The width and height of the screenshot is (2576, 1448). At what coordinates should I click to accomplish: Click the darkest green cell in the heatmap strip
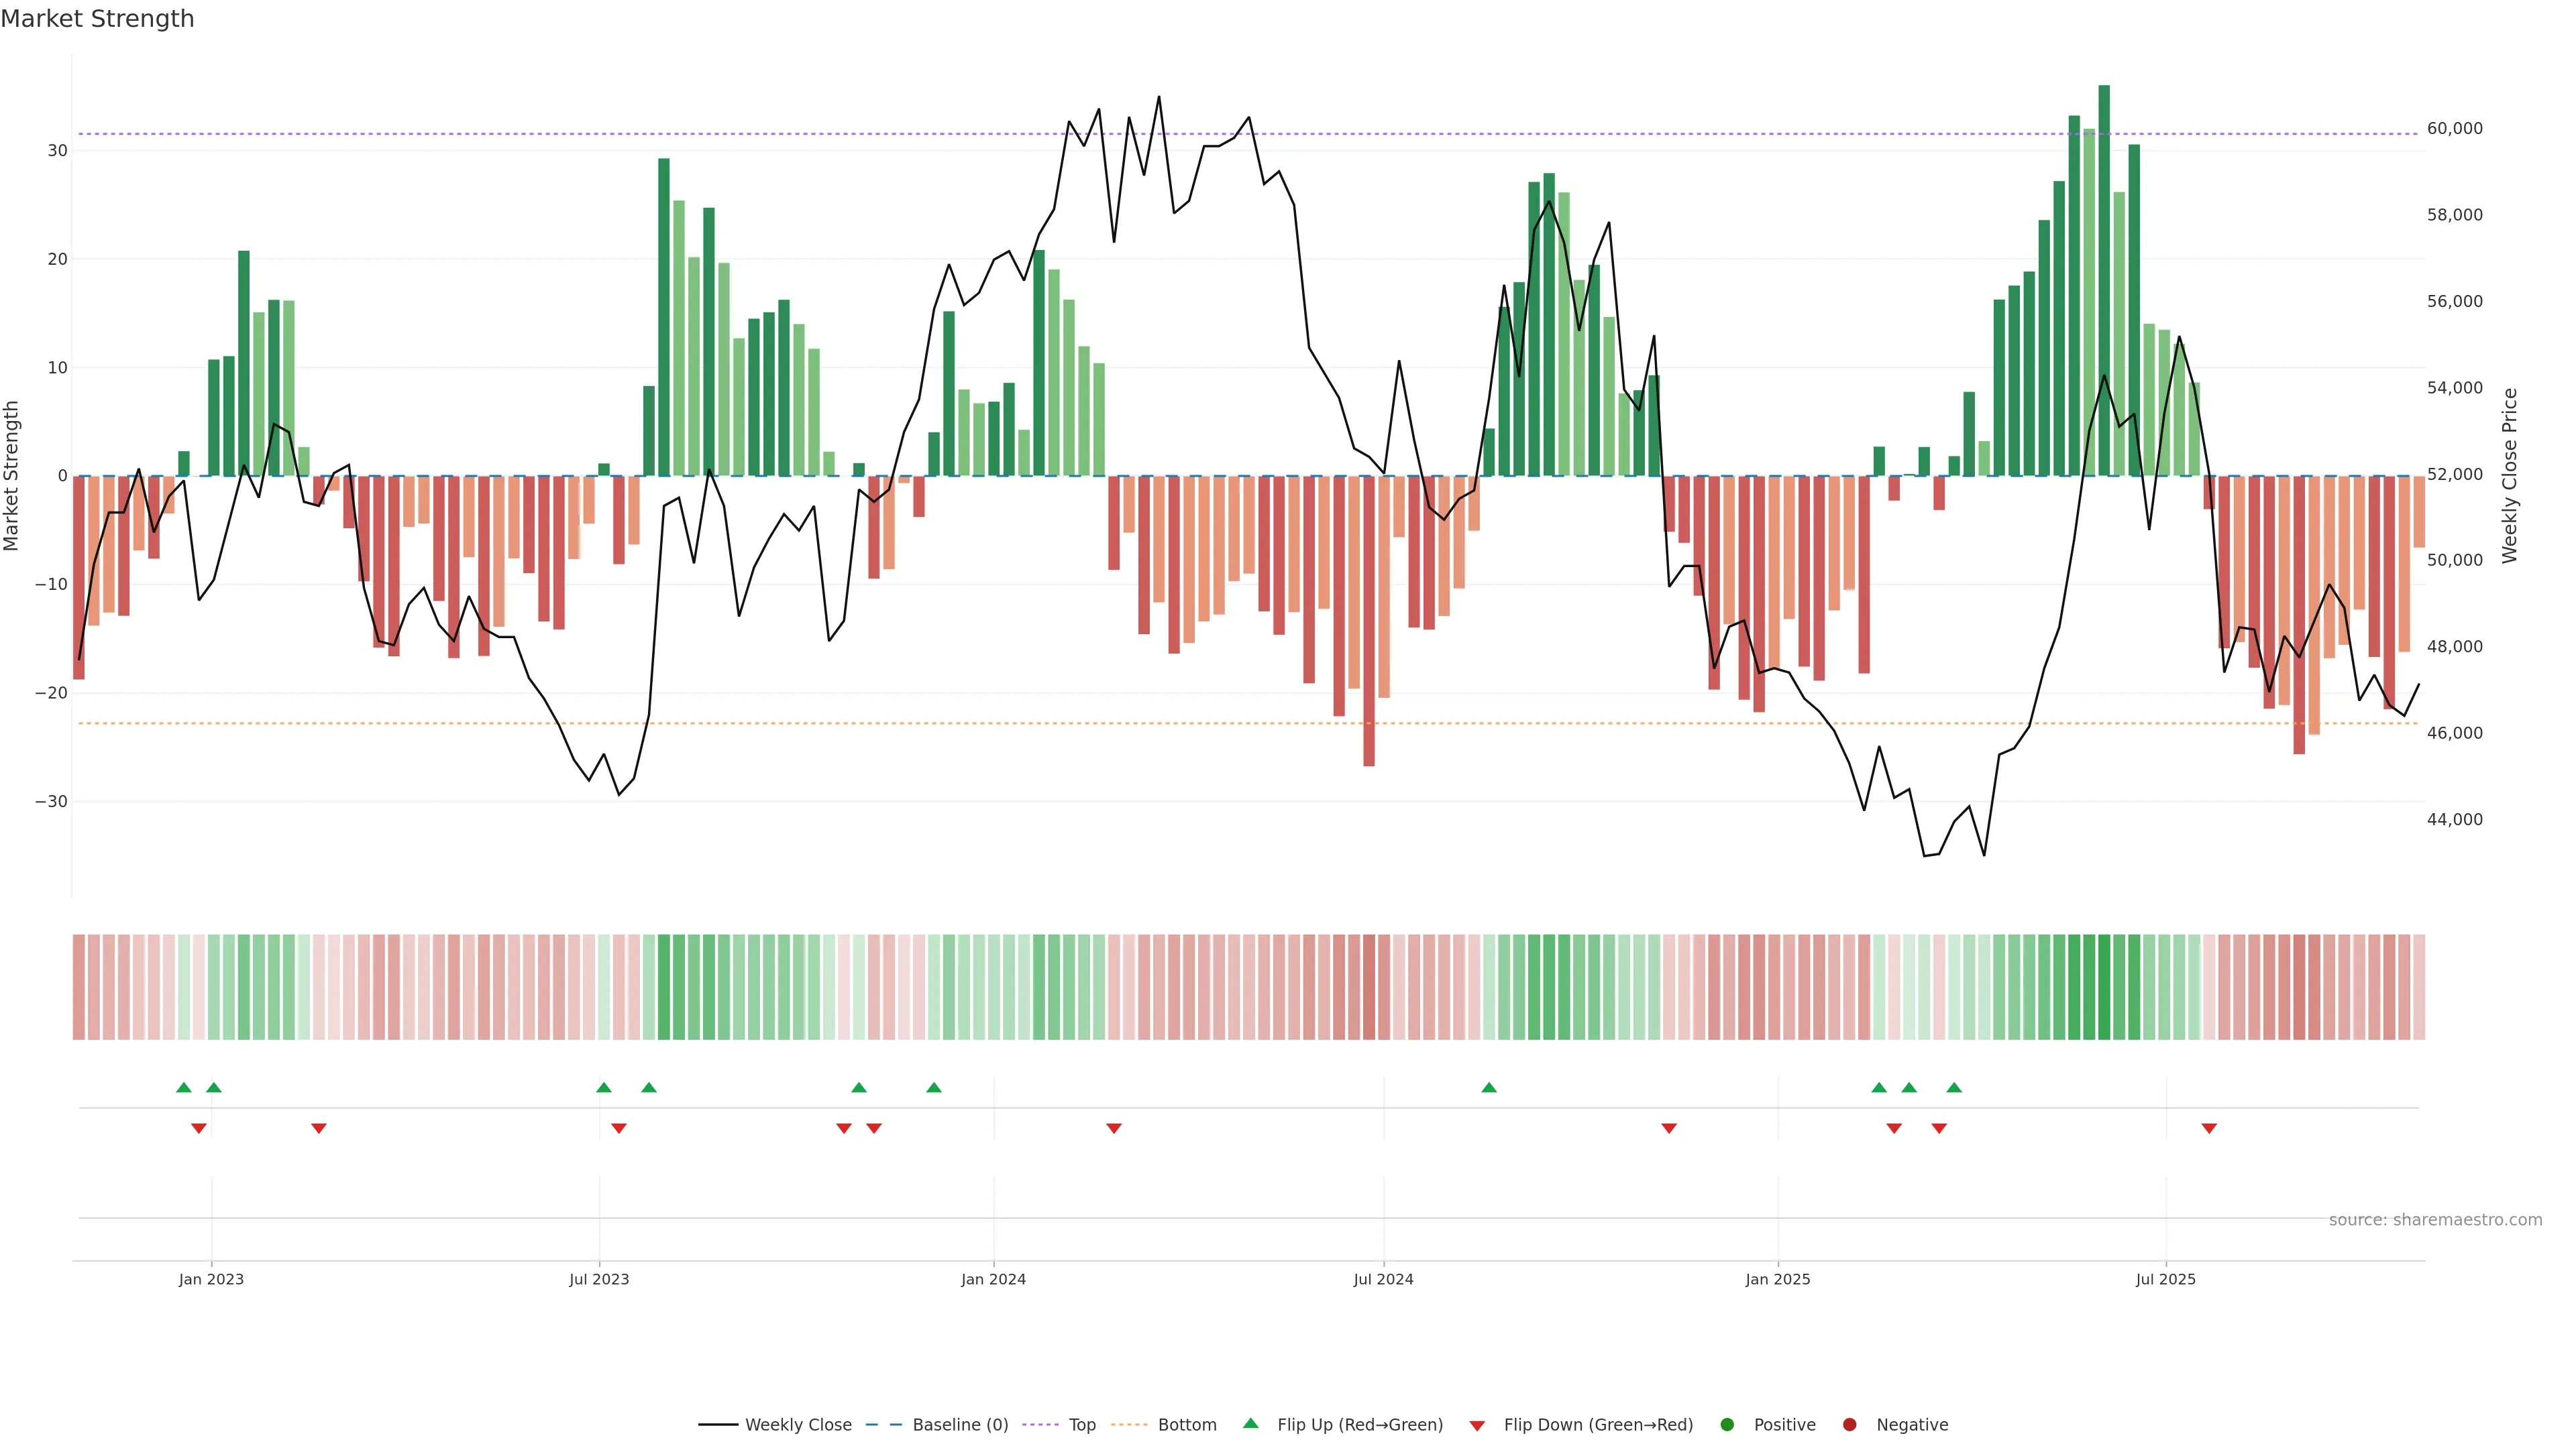(2104, 986)
